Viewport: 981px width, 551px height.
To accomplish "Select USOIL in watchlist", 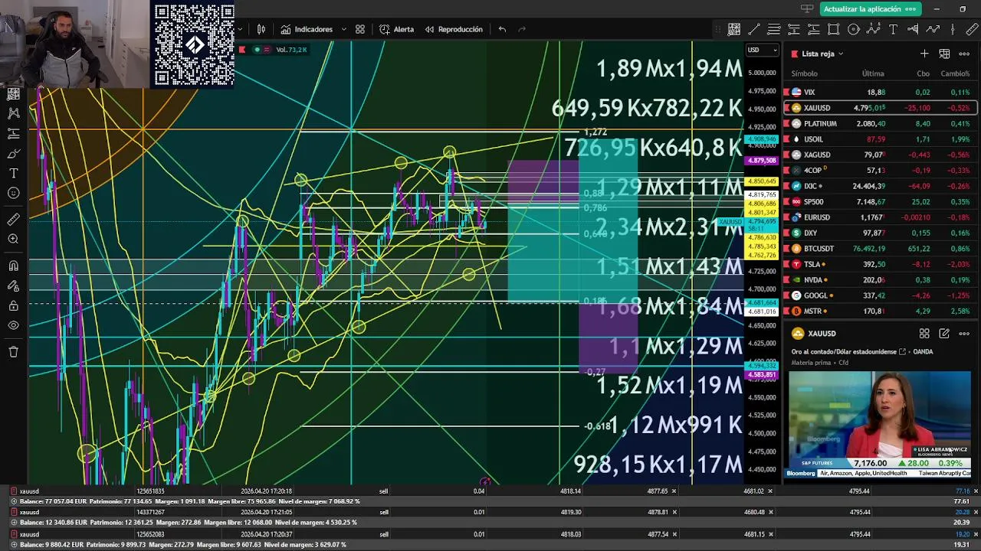I will click(880, 139).
